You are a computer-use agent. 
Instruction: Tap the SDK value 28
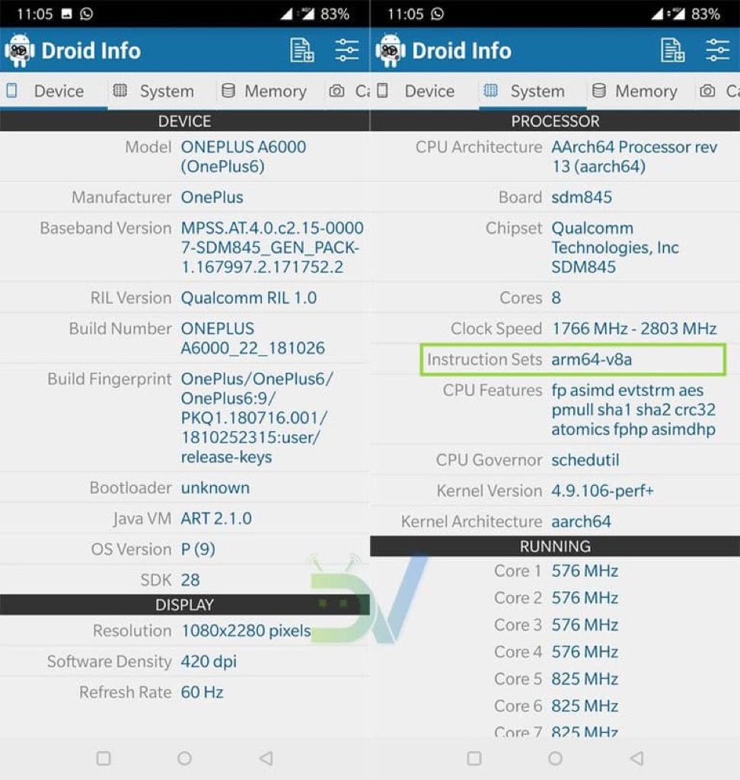pyautogui.click(x=190, y=580)
